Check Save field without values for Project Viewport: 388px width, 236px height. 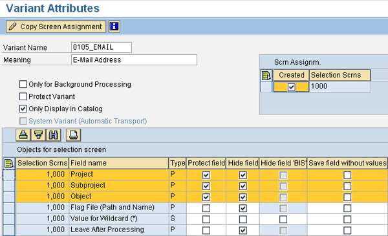[x=347, y=175]
